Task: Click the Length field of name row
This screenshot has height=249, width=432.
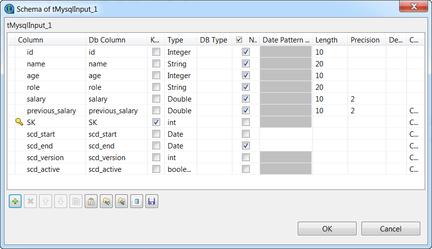Action: click(330, 63)
